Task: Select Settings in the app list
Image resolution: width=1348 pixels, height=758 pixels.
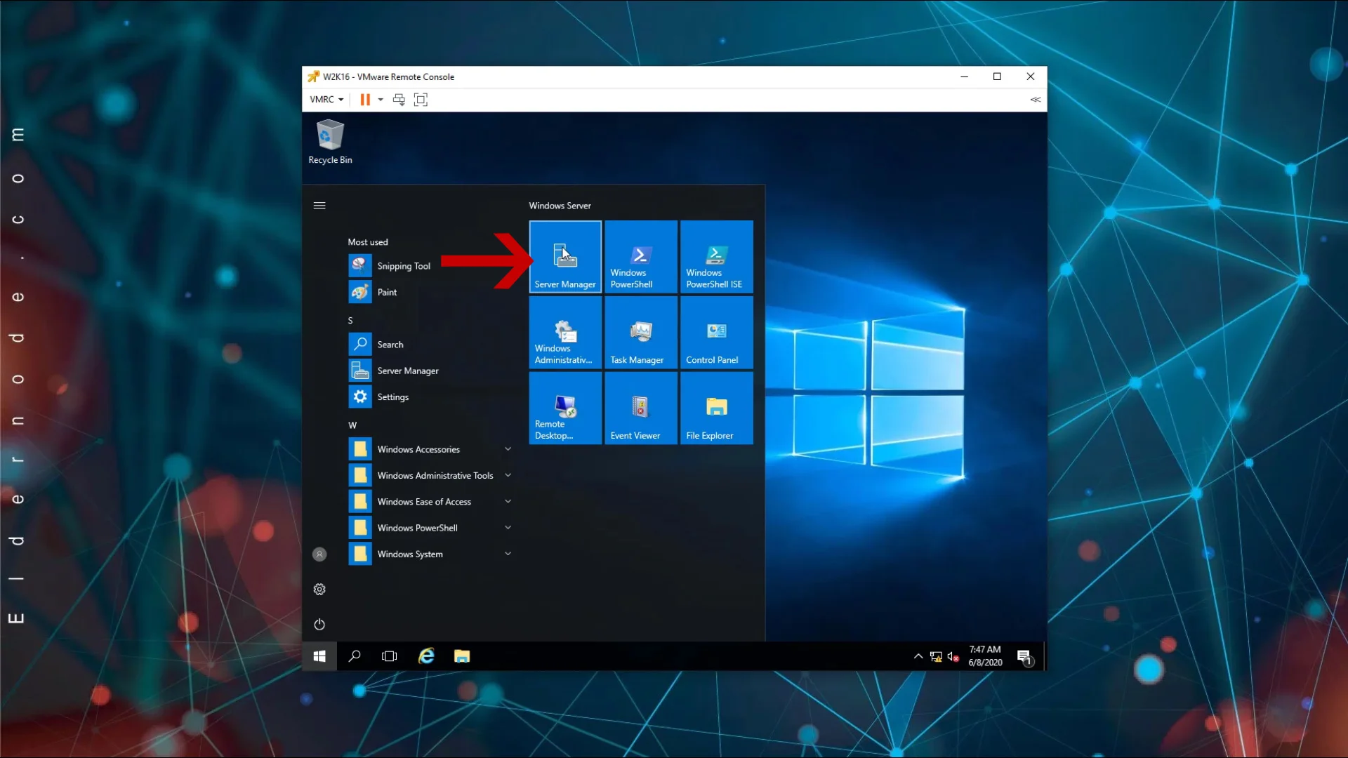Action: pyautogui.click(x=392, y=397)
